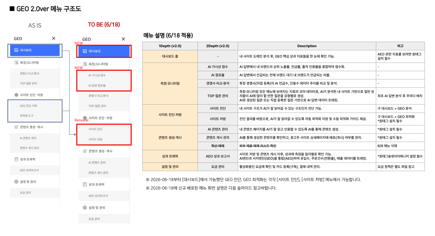Select AI 답변 점유율 in TO BE menu
This screenshot has width=435, height=236.
[x=97, y=86]
